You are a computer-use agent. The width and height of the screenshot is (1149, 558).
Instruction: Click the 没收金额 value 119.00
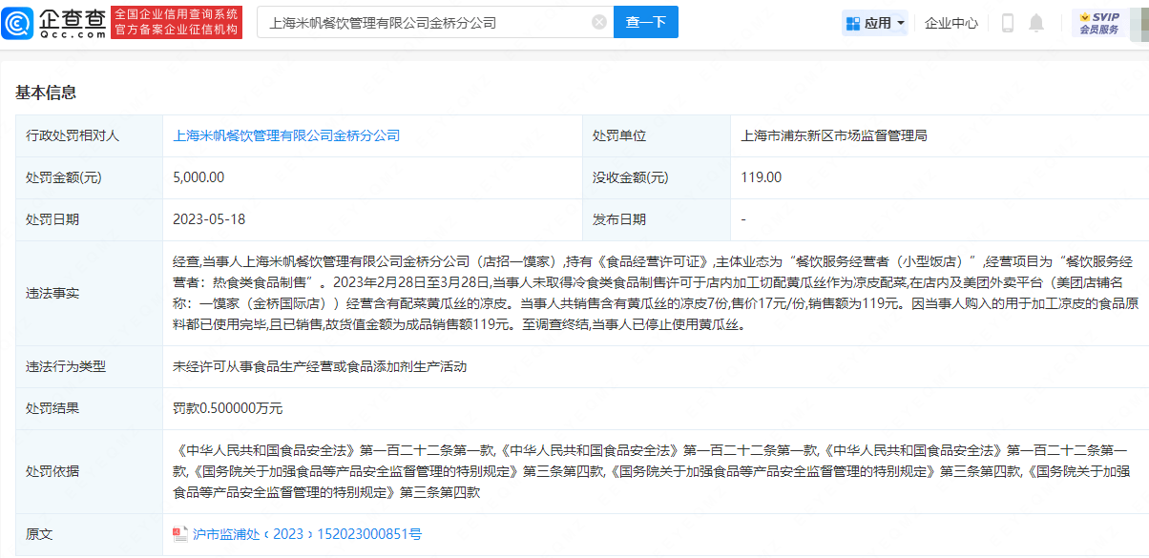761,177
